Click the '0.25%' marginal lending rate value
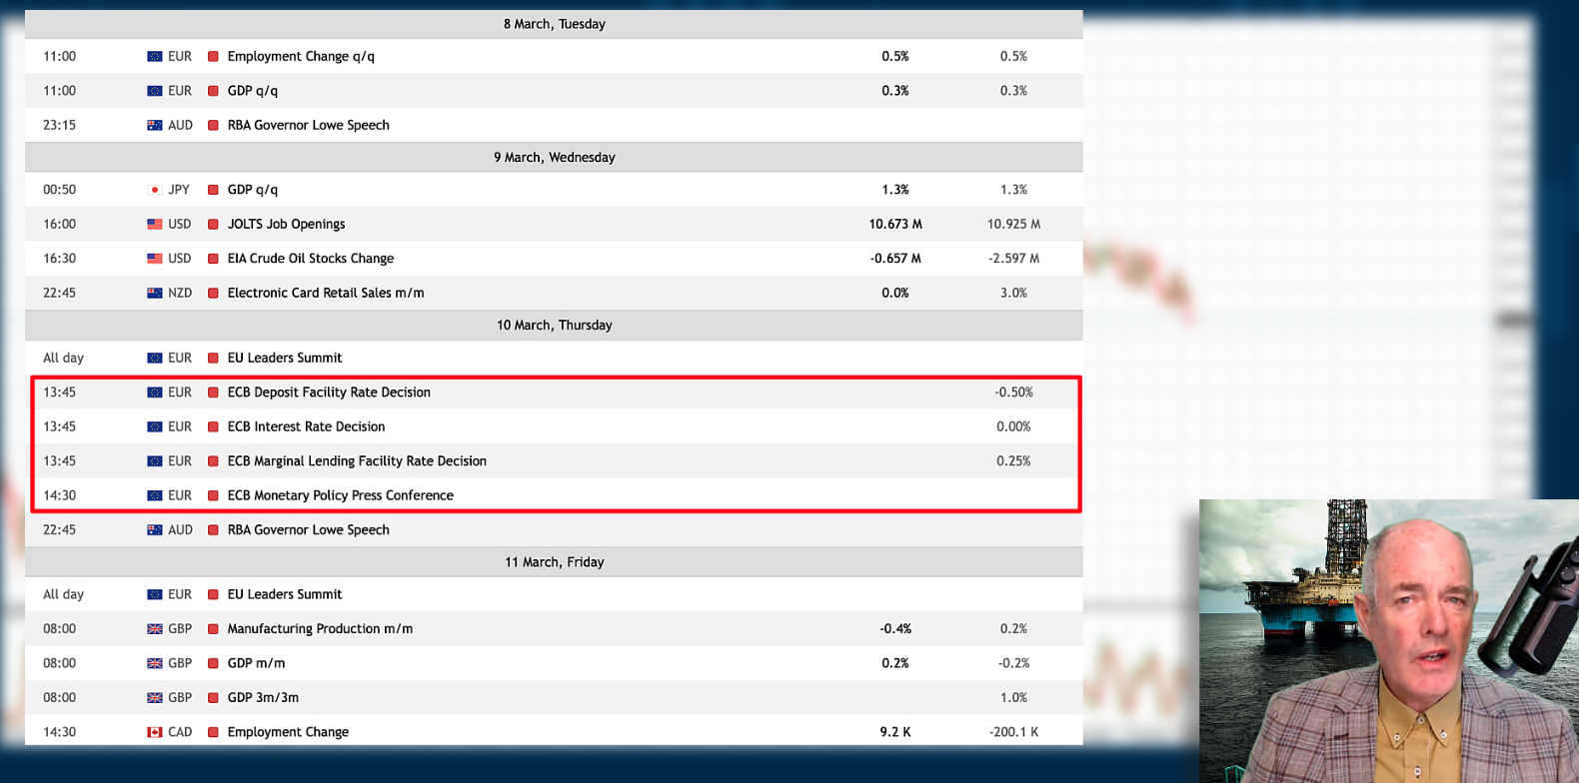The image size is (1579, 783). tap(1013, 461)
